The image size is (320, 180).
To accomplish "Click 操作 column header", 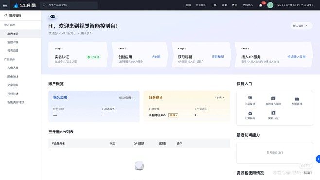I will 179,143.
